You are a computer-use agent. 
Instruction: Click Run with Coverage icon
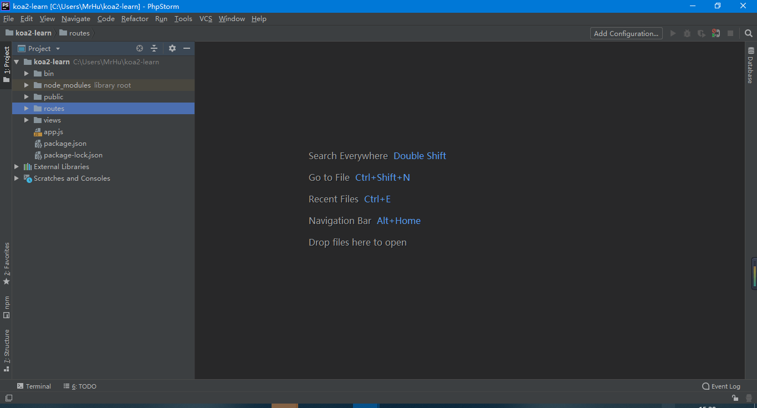(x=702, y=33)
